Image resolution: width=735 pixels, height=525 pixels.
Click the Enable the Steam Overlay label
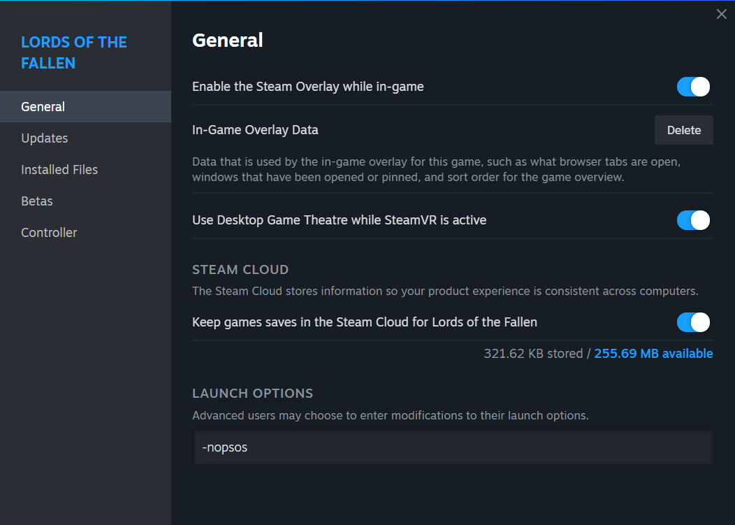coord(307,87)
